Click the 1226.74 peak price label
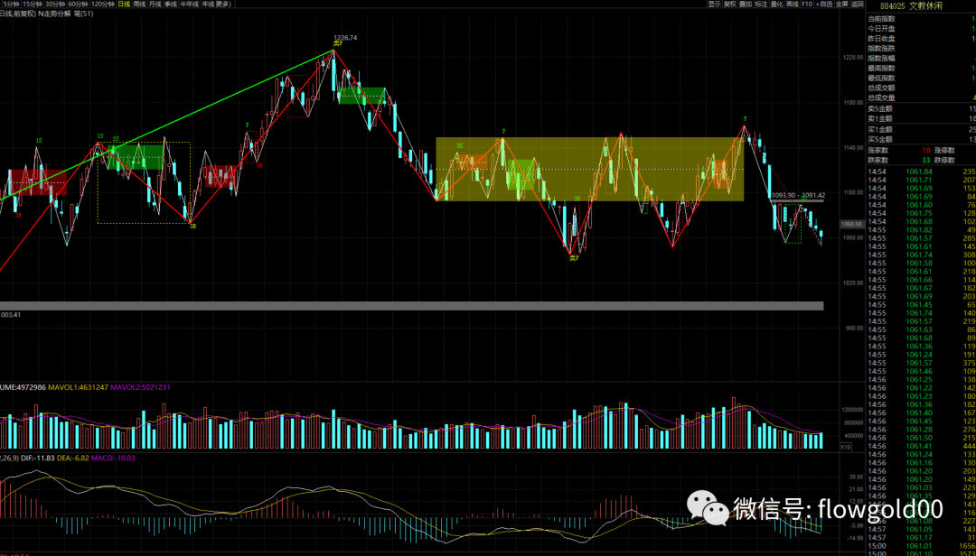This screenshot has width=976, height=556. click(345, 38)
